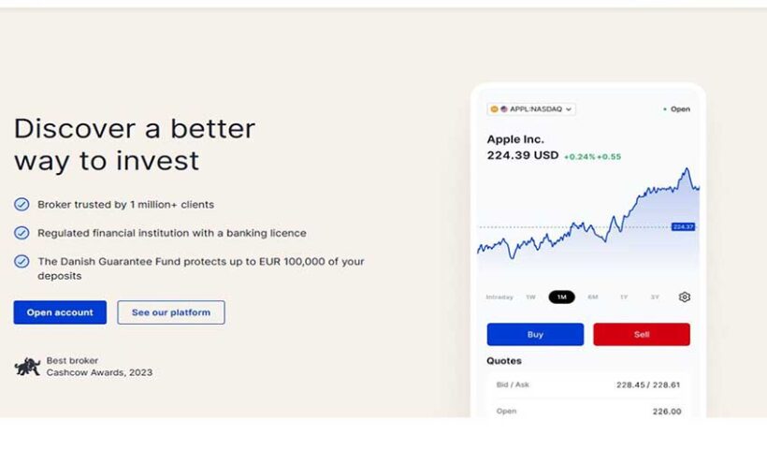Image resolution: width=767 pixels, height=449 pixels.
Task: Click checkmark icon beside 'Regulated financial institution'
Action: (22, 233)
